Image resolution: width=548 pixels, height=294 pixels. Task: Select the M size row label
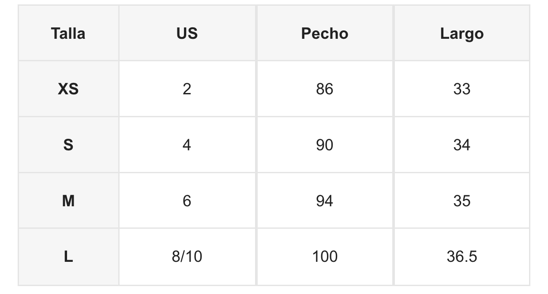[x=68, y=201]
